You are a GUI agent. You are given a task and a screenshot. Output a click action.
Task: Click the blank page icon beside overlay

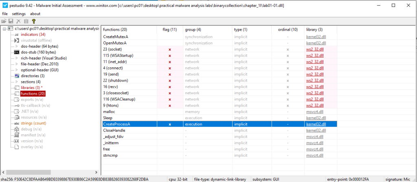click(16, 147)
